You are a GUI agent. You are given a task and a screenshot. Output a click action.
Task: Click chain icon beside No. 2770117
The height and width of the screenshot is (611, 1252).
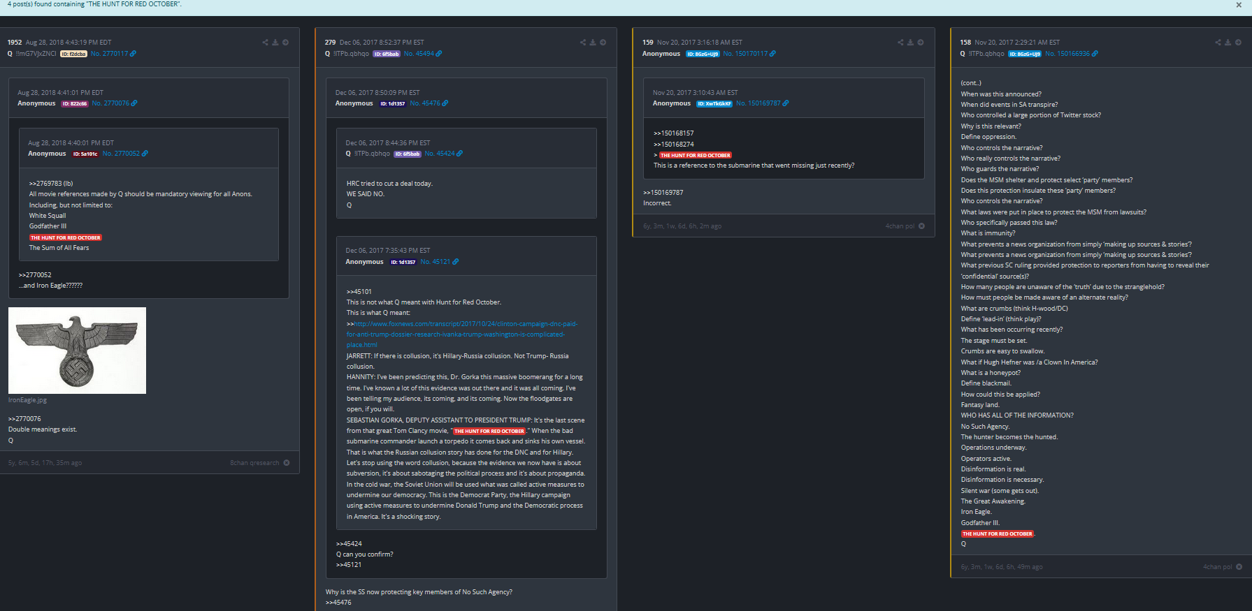click(133, 54)
